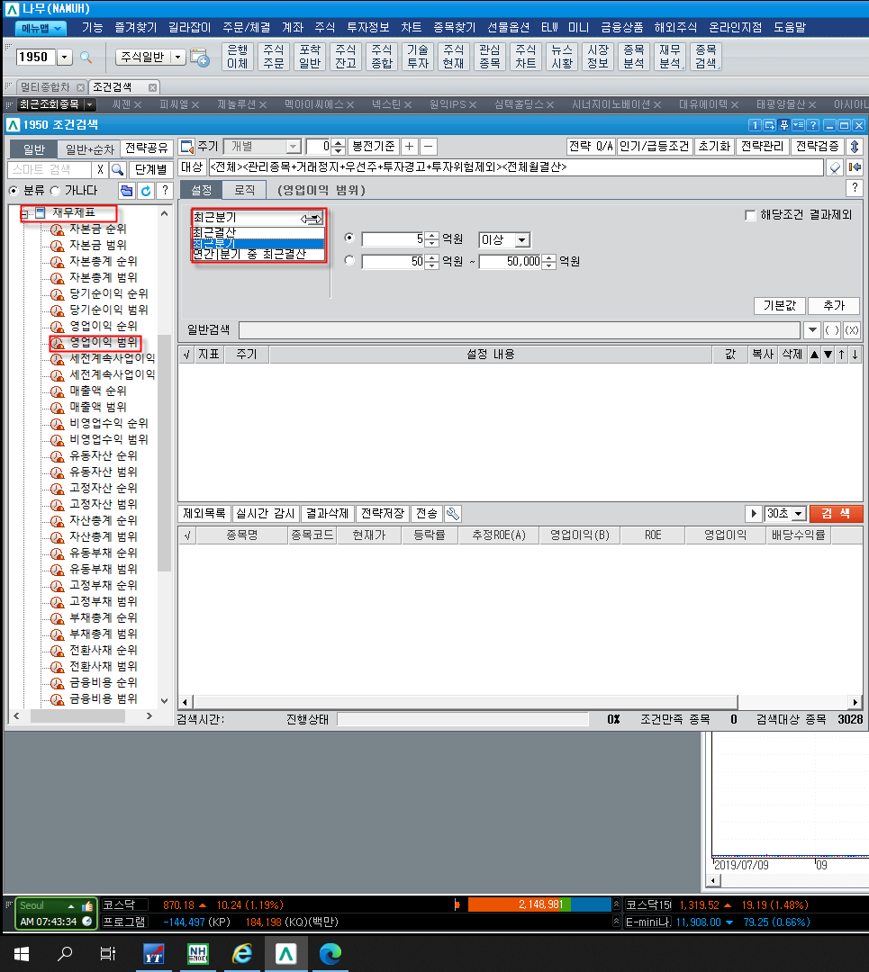This screenshot has width=869, height=972.
Task: Click the magnifier icon next to smart search box
Action: [x=117, y=169]
